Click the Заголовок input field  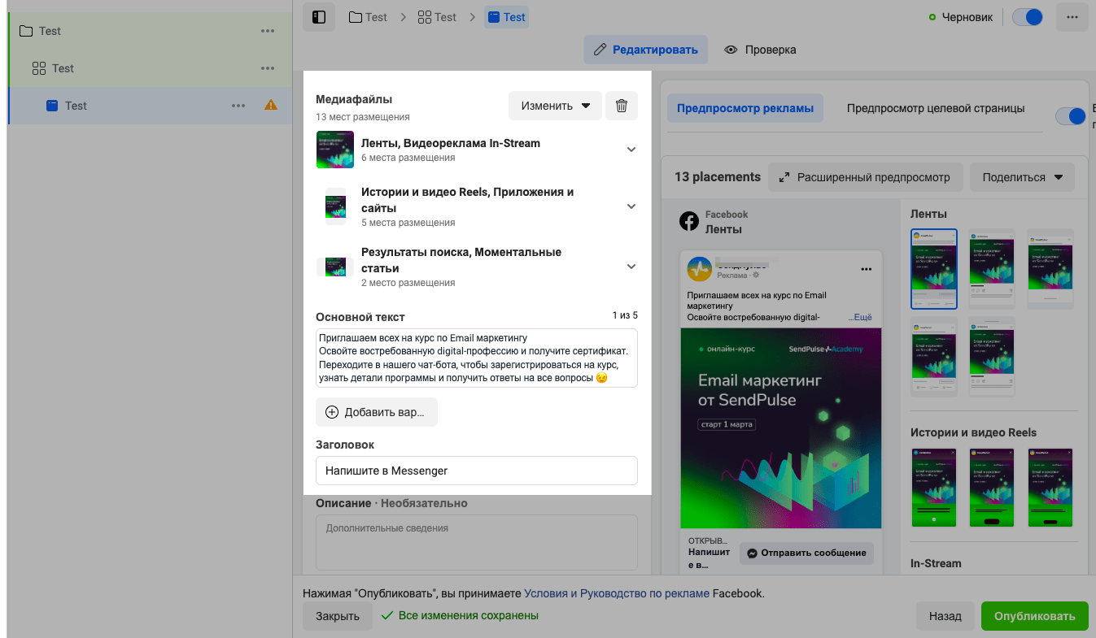(x=476, y=471)
